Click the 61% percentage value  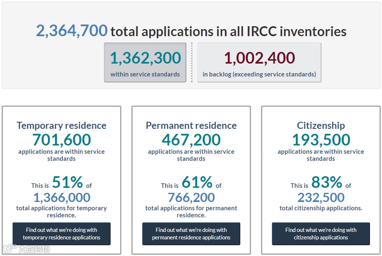(x=197, y=182)
